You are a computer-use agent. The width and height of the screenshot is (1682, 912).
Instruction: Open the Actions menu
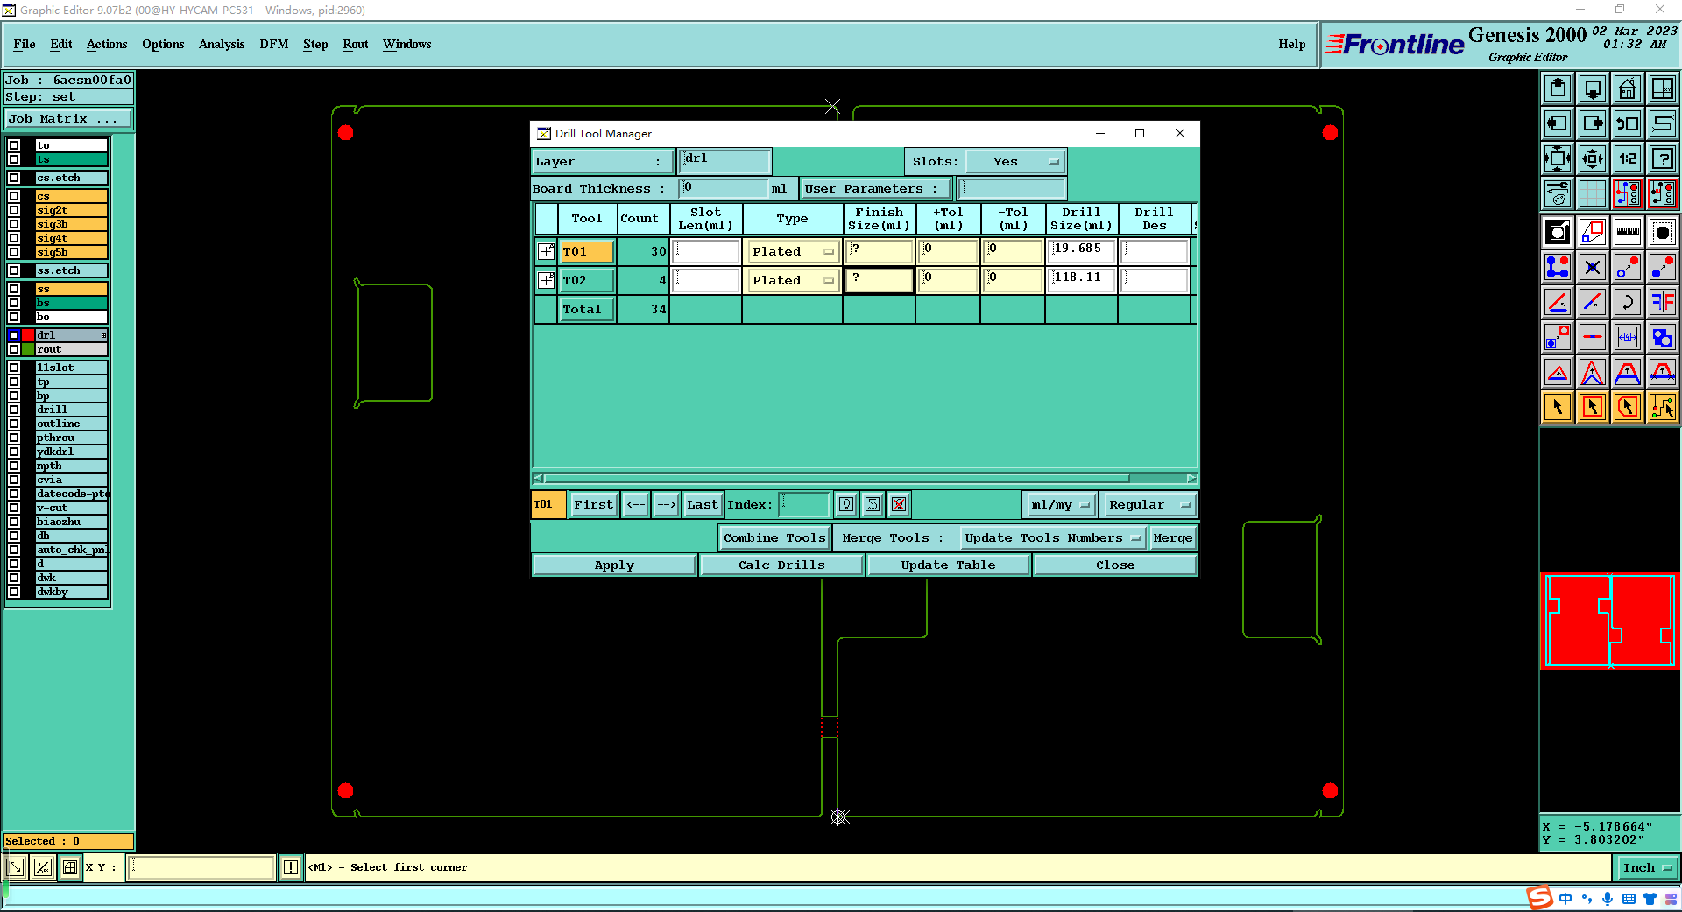(x=107, y=44)
